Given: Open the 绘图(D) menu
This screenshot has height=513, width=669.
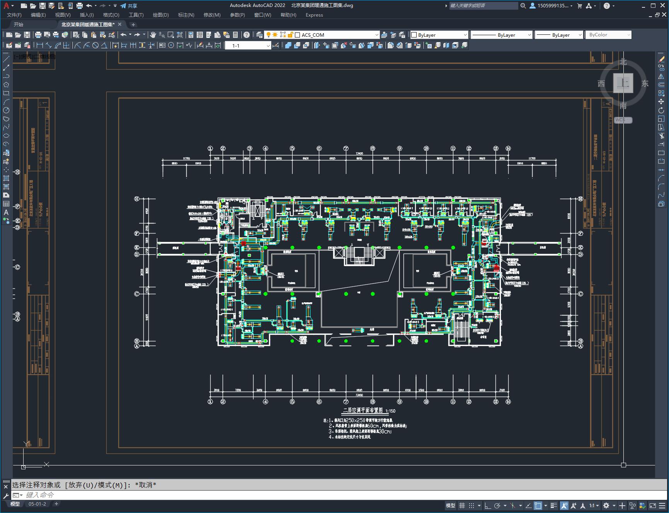Looking at the screenshot, I should [x=161, y=15].
